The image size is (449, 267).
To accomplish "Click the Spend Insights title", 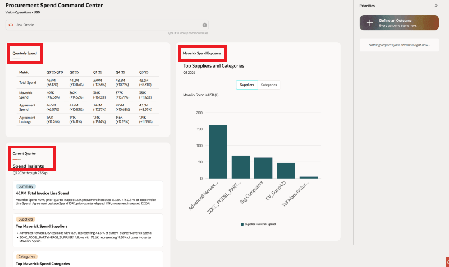I will tap(29, 166).
